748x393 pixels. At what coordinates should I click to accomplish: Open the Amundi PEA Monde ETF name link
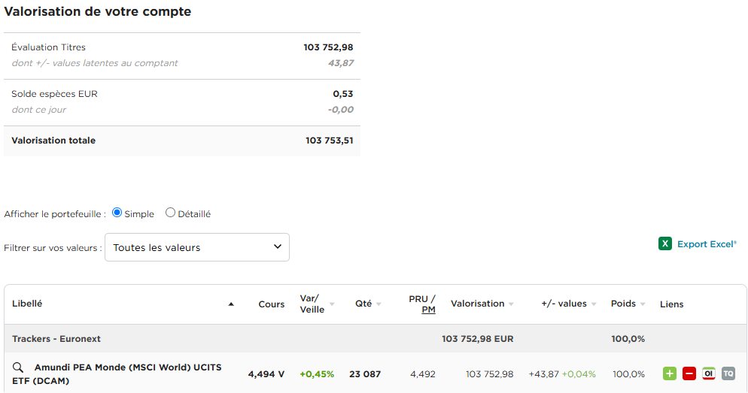(117, 374)
